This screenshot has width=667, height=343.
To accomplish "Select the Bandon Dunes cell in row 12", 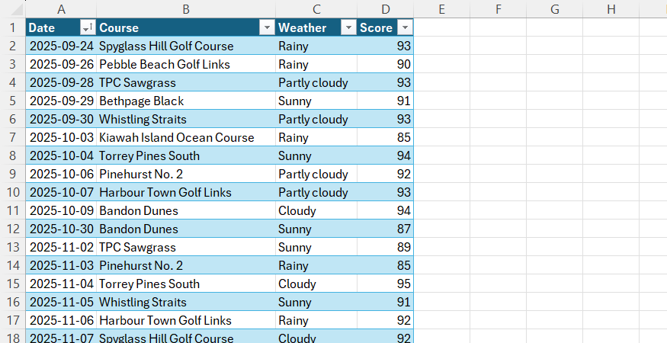I will (186, 229).
